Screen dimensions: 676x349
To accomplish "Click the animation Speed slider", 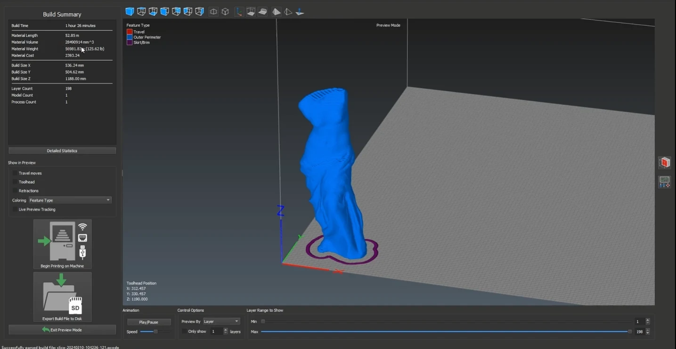I will (155, 332).
